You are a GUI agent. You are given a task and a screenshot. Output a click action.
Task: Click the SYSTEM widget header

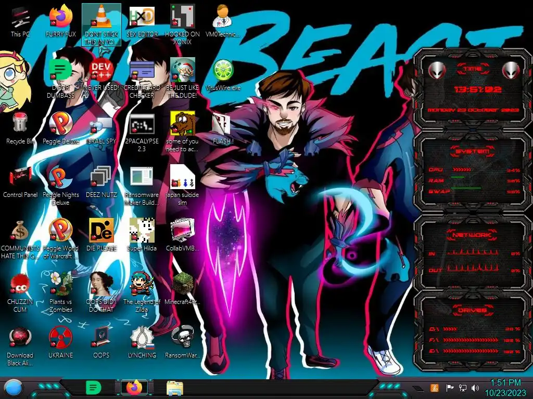click(473, 151)
